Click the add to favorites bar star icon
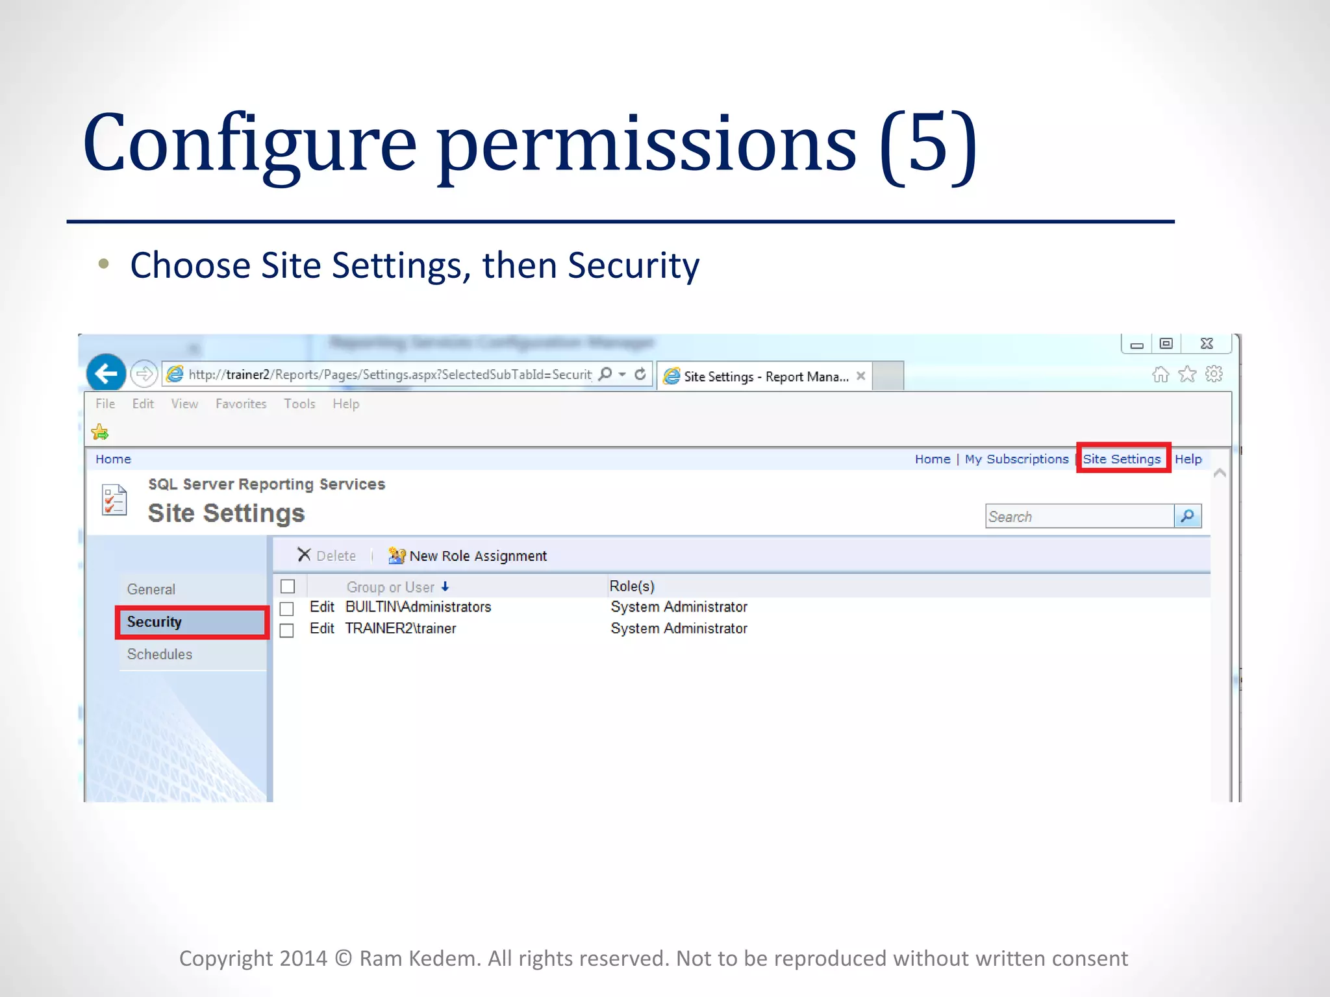 (x=100, y=432)
